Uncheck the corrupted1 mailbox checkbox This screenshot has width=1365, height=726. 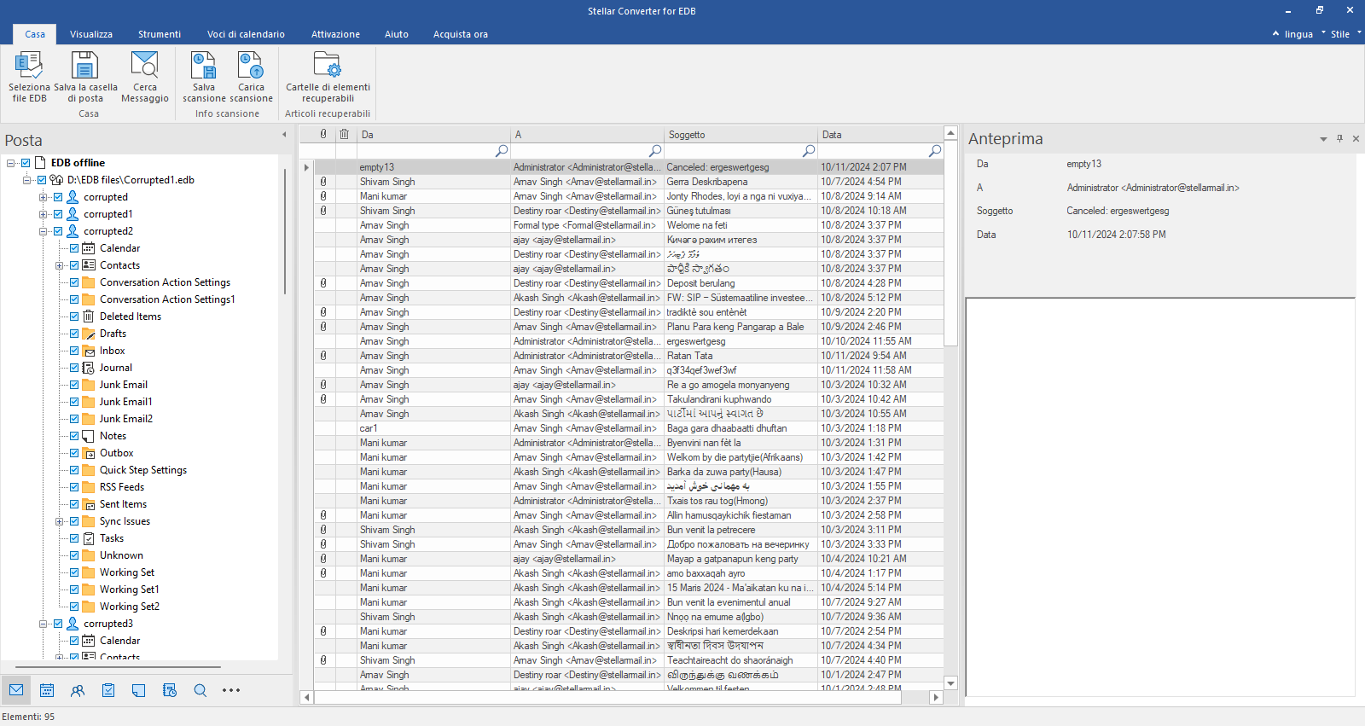58,214
